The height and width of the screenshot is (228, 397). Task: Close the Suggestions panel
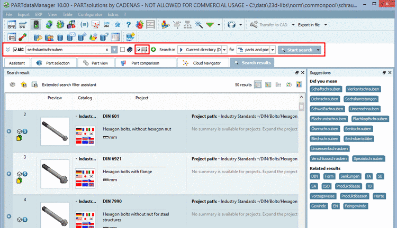[390, 72]
